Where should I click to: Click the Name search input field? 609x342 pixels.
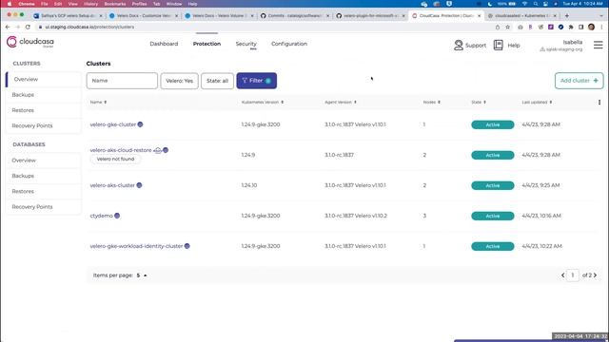click(122, 81)
